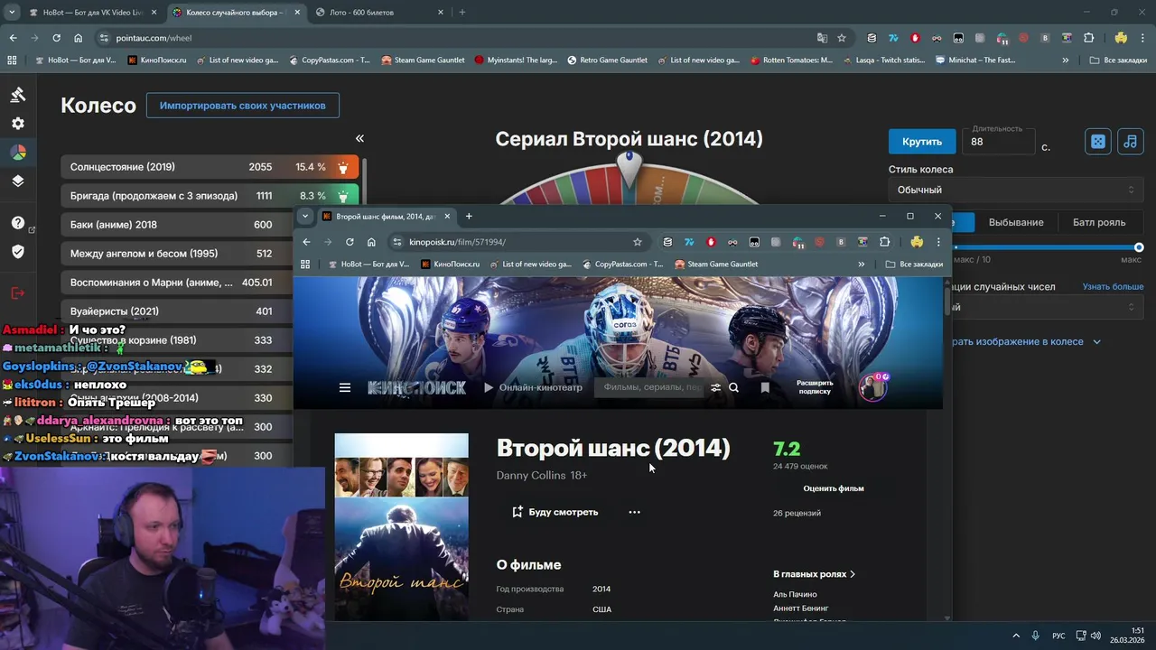1156x650 pixels.
Task: Click the split slider макс handle
Action: tap(1139, 247)
